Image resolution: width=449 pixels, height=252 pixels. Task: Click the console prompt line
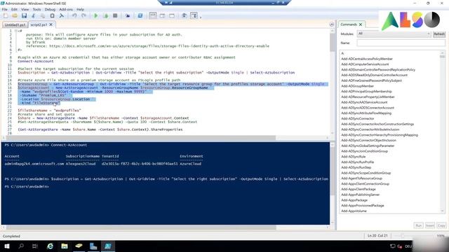27,187
